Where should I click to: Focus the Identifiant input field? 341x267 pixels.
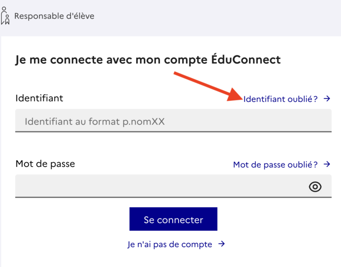173,121
